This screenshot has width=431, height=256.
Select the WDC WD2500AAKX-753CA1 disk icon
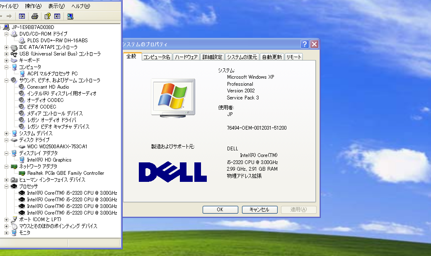pyautogui.click(x=22, y=147)
